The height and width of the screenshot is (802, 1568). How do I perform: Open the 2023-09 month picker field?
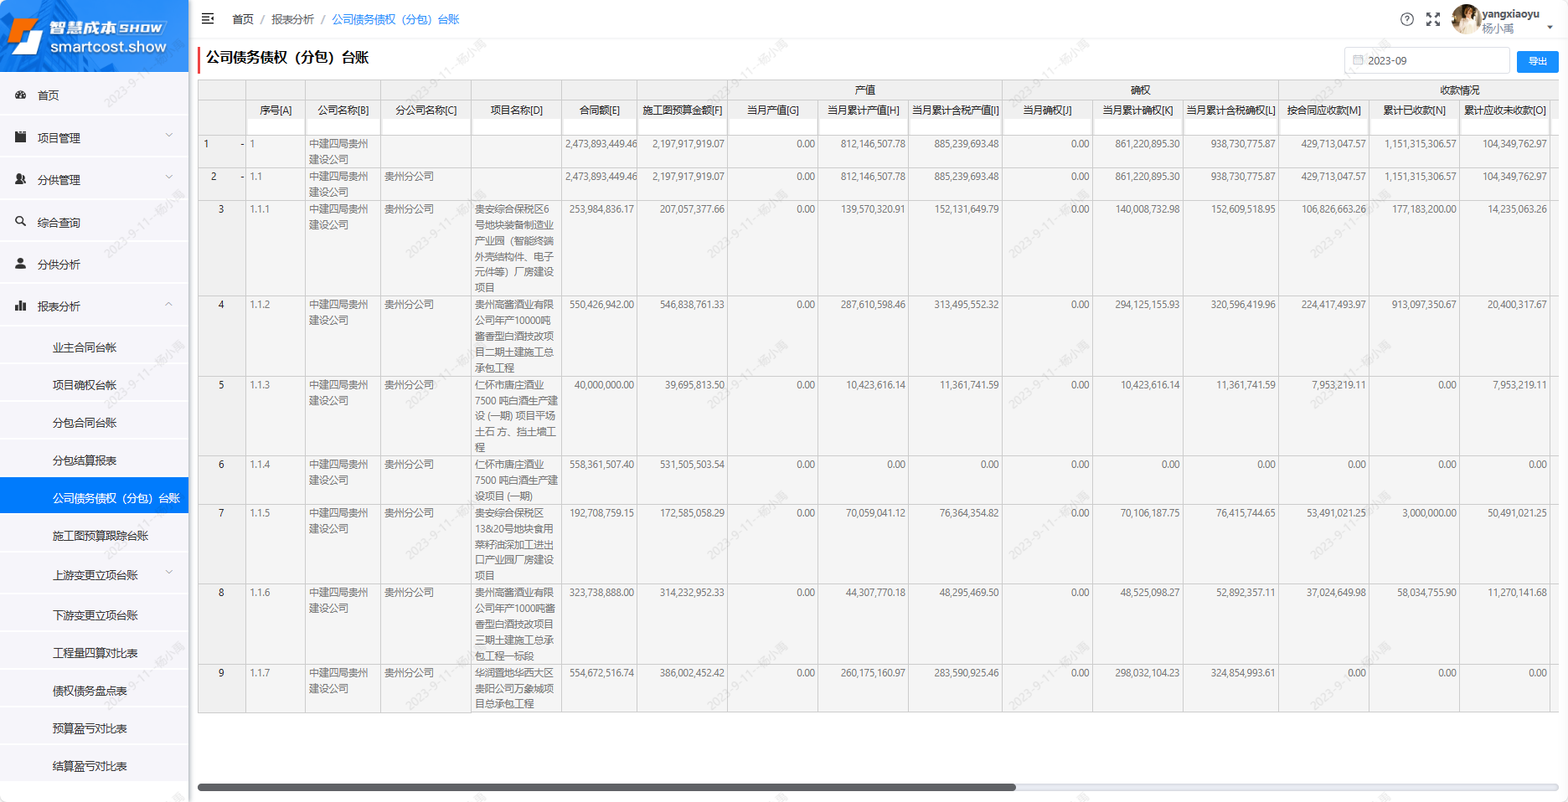(1426, 60)
